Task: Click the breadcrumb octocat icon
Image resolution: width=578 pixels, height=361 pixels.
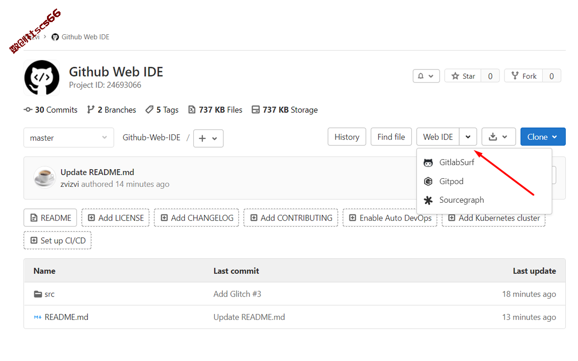Action: [56, 37]
